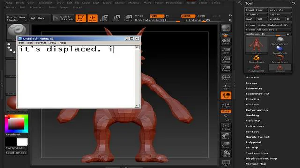Open the red MatCap material sphere
The height and width of the screenshot is (168, 300).
tap(12, 104)
